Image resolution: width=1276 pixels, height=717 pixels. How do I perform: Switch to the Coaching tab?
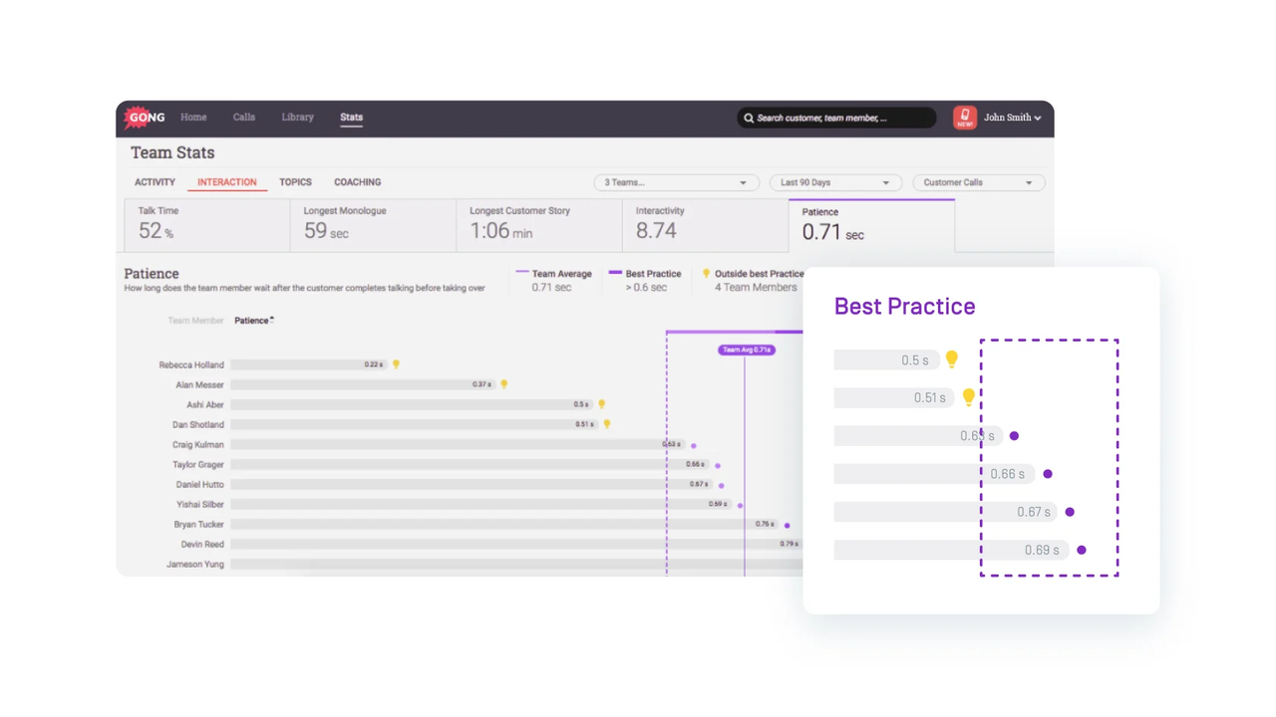click(357, 182)
